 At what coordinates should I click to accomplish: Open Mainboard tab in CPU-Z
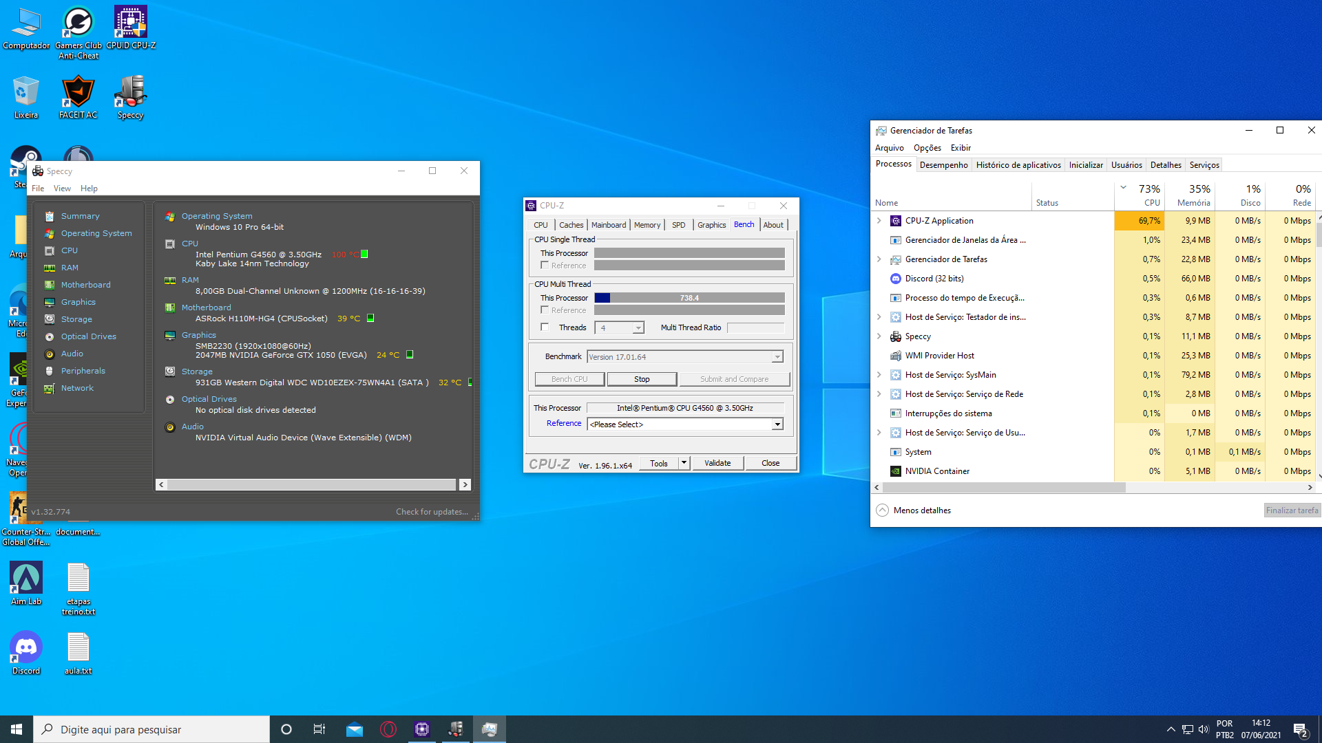pos(609,225)
